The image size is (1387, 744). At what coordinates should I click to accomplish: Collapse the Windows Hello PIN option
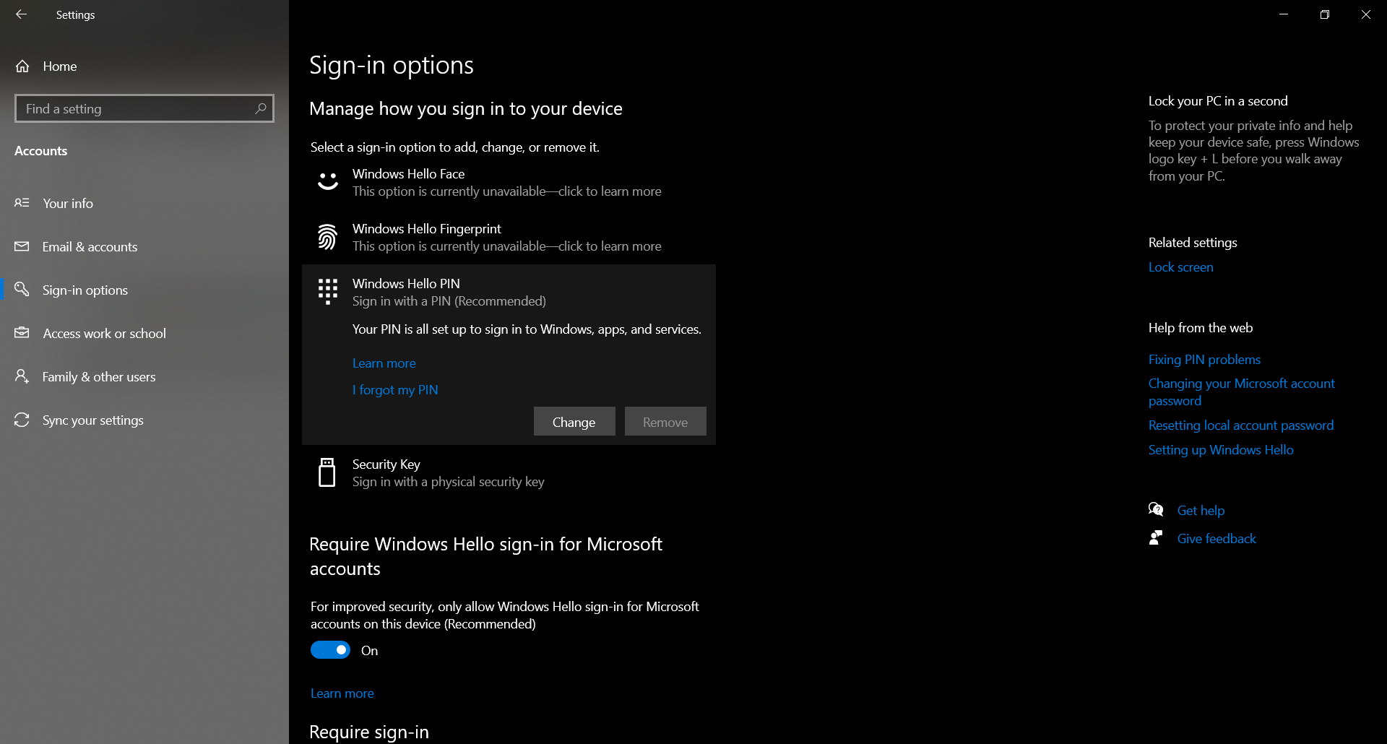[x=509, y=292]
